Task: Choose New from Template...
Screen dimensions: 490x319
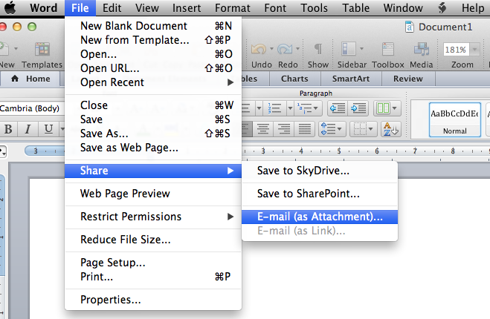Action: tap(153, 40)
